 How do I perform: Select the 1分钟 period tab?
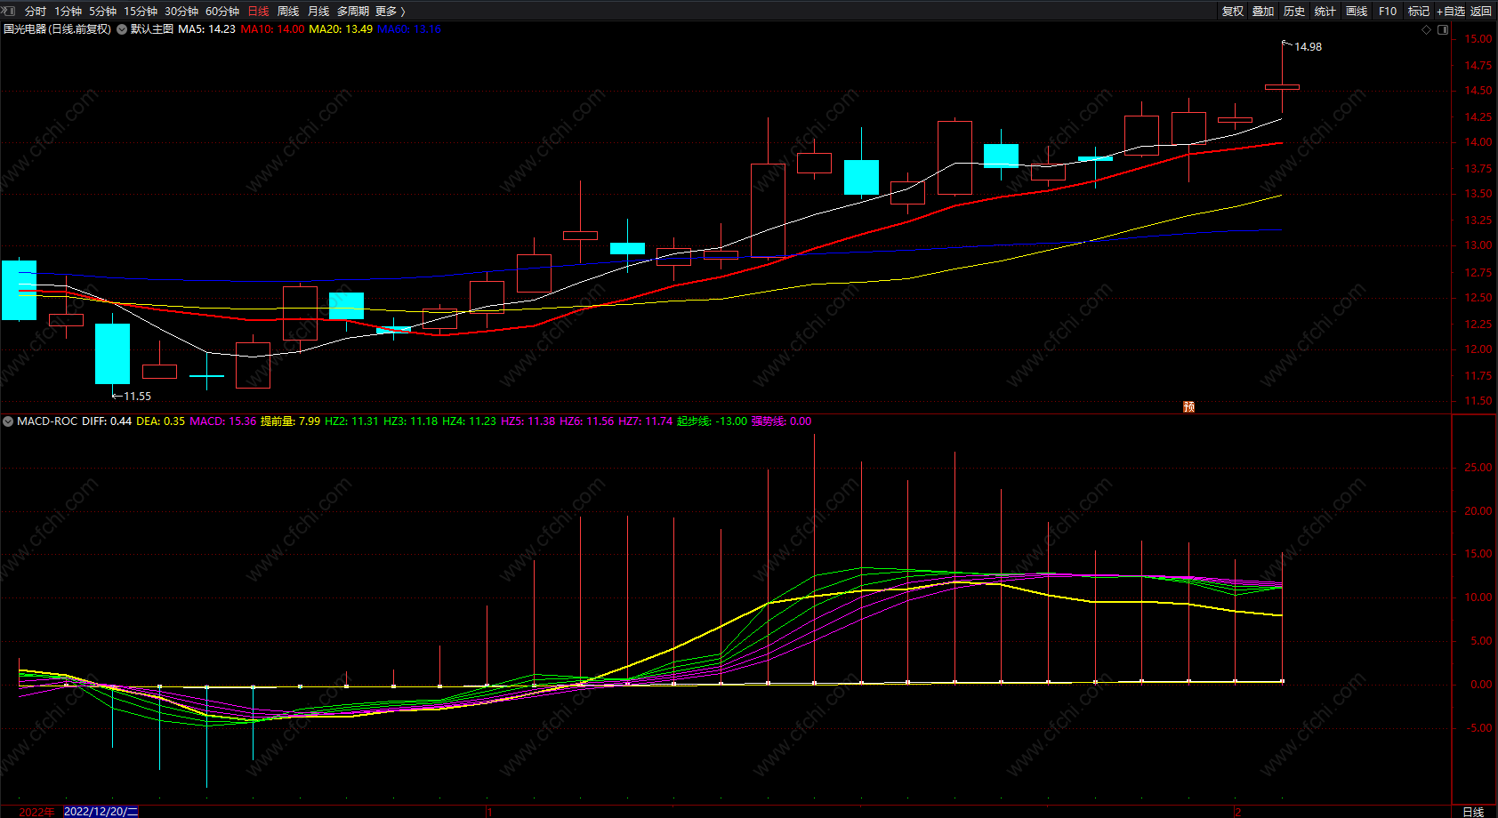(x=68, y=12)
